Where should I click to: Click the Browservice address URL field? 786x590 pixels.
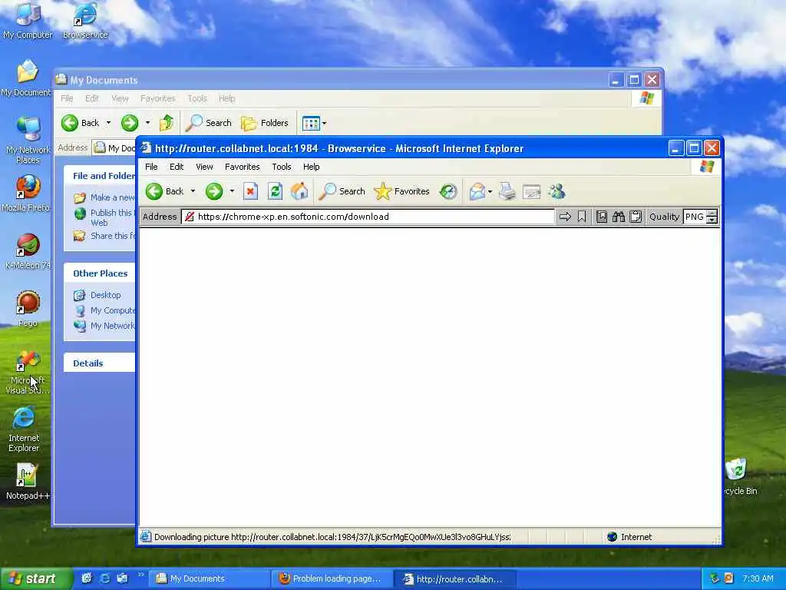(x=368, y=217)
